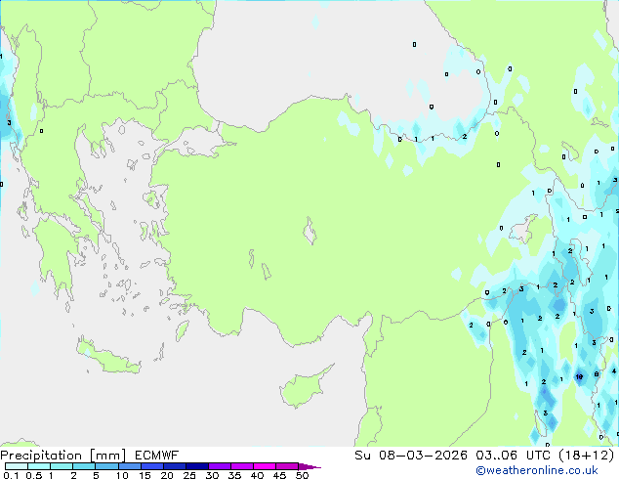
Task: Click the 25–30 mm legend color box
Action: [197, 466]
